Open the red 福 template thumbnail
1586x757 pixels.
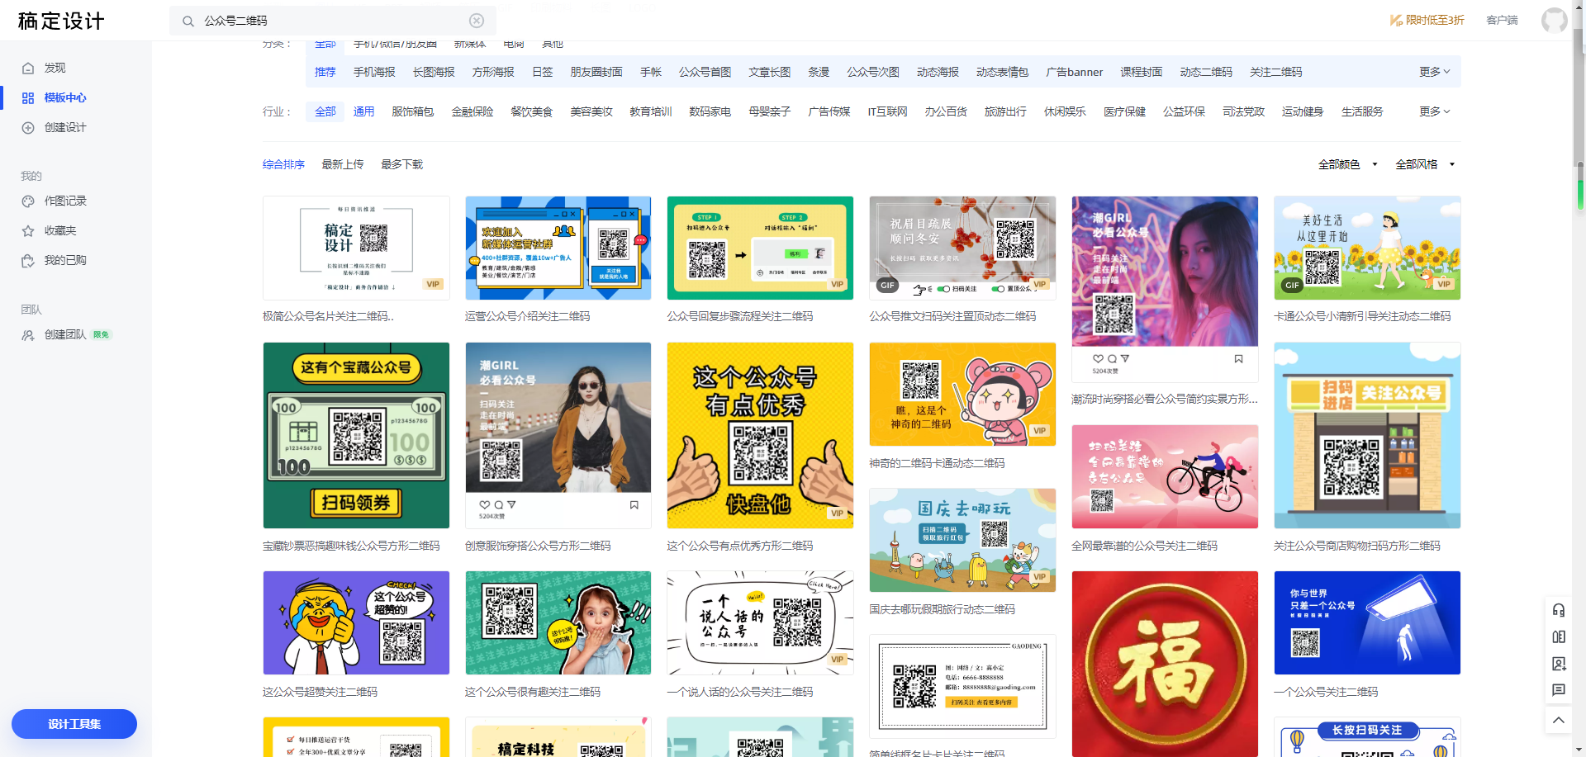(1165, 664)
